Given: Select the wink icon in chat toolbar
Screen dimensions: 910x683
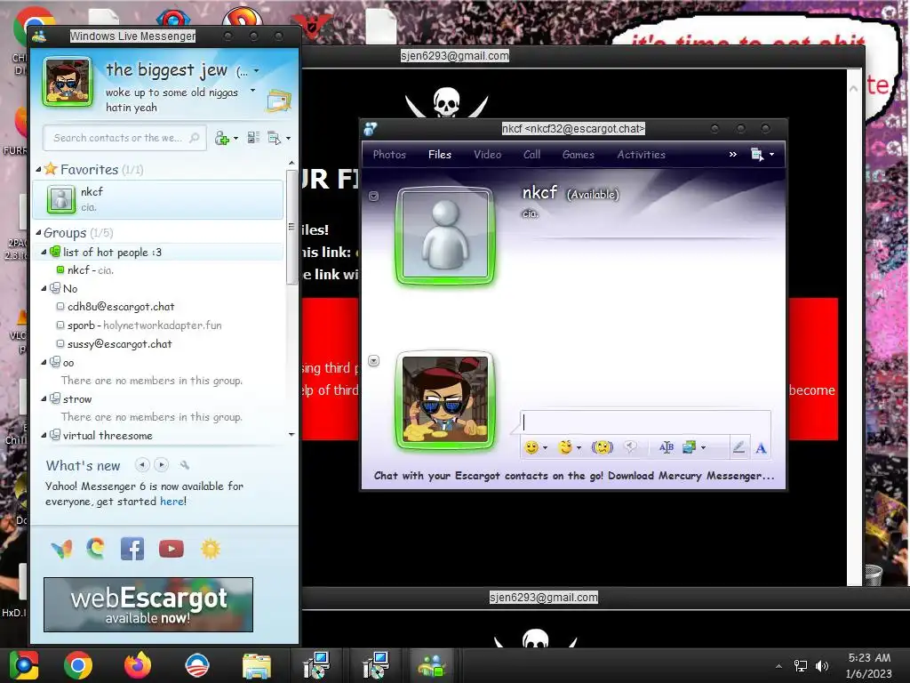Looking at the screenshot, I should point(565,446).
